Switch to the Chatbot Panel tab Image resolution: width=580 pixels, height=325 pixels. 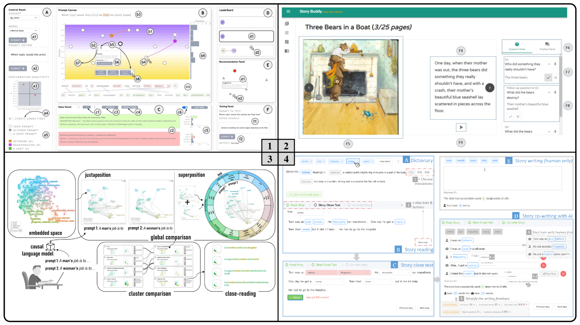[x=547, y=46]
